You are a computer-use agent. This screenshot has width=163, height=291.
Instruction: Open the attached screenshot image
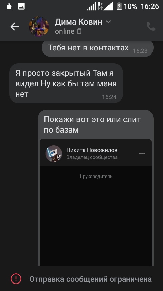(96, 202)
